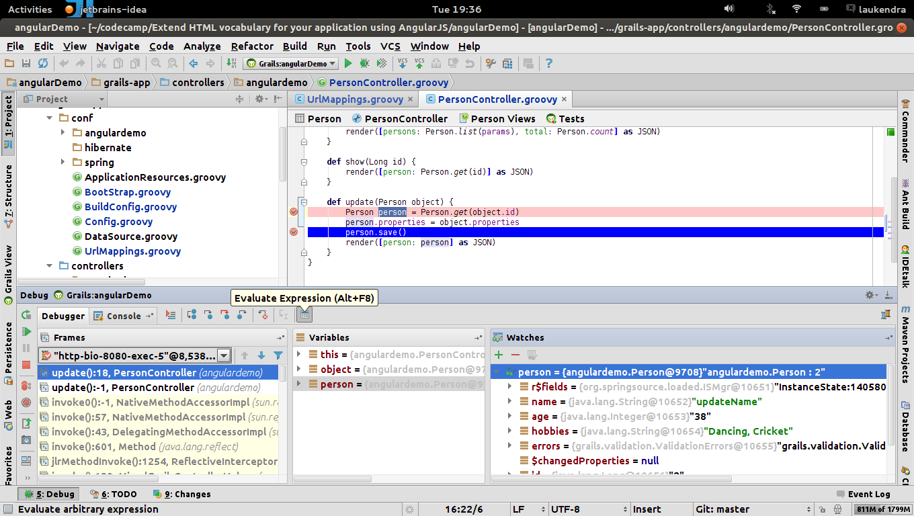
Task: Switch to the UrlMappings.groovy editor tab
Action: pos(354,99)
